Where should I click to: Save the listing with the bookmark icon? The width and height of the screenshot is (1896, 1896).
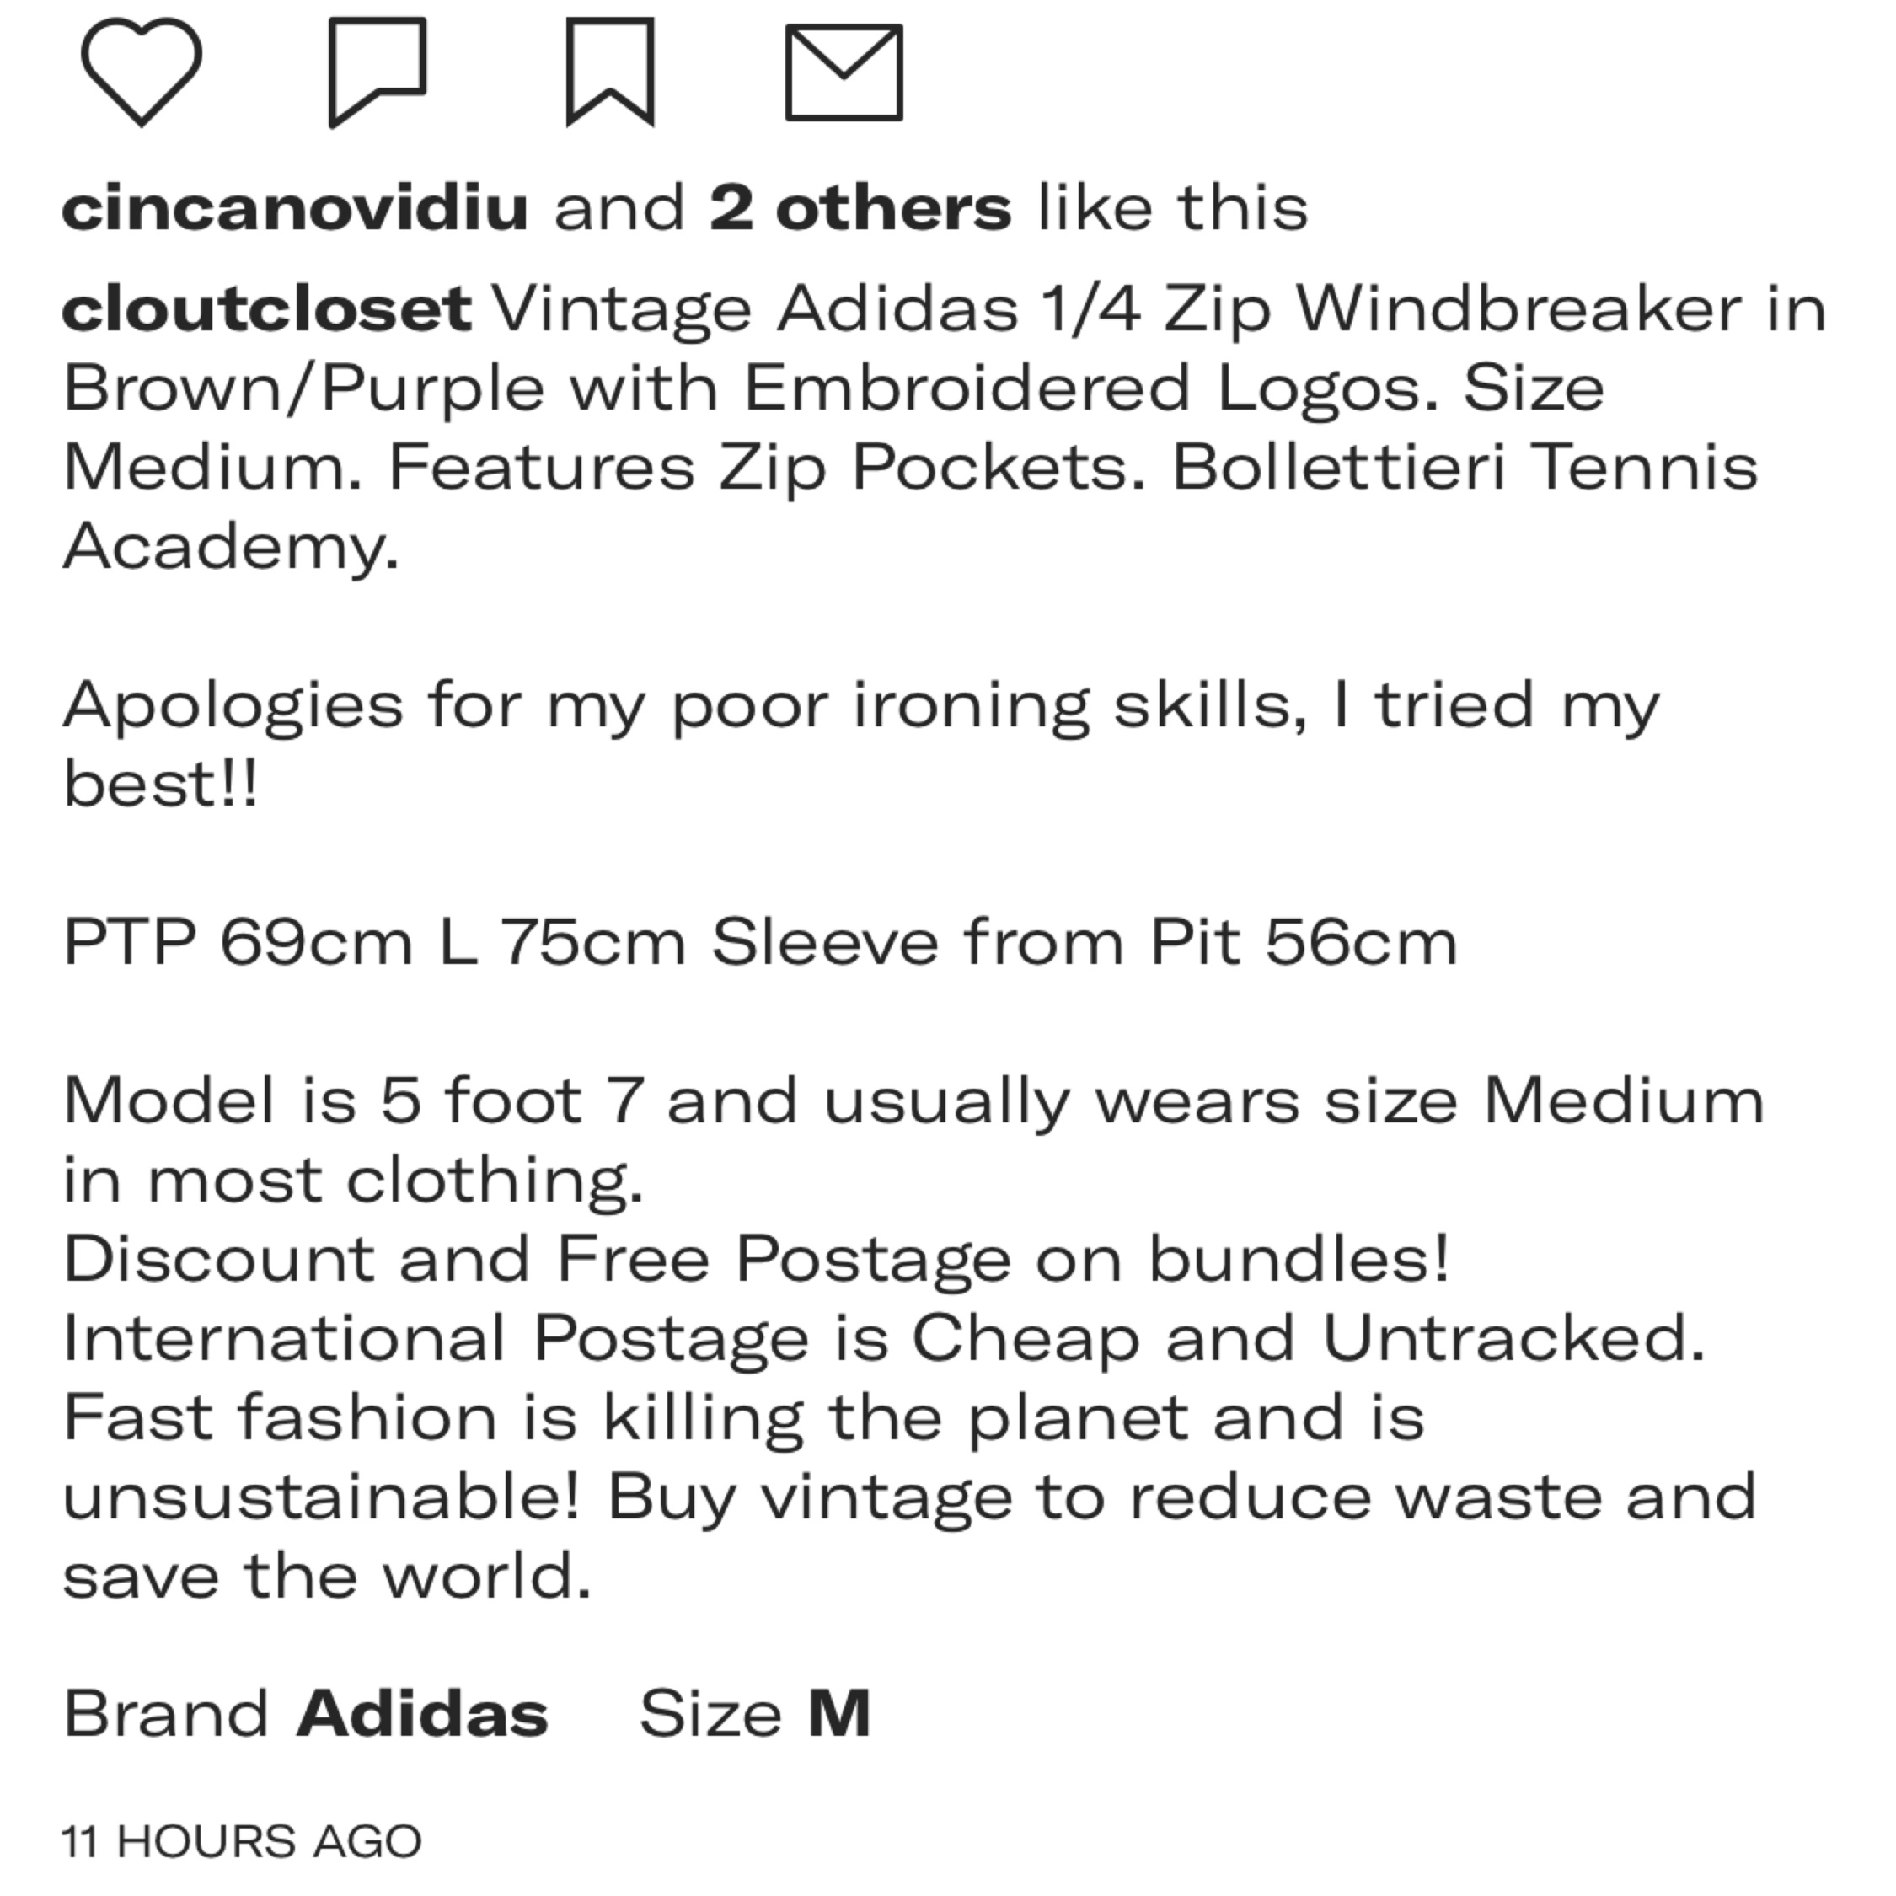[x=609, y=72]
